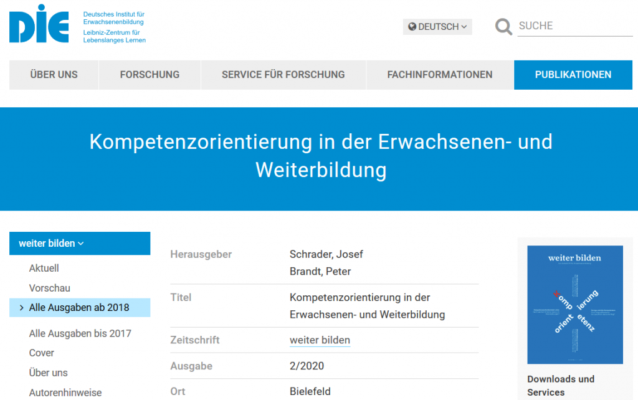Select Alle Ausgaben ab 2018
638x400 pixels.
coord(79,308)
